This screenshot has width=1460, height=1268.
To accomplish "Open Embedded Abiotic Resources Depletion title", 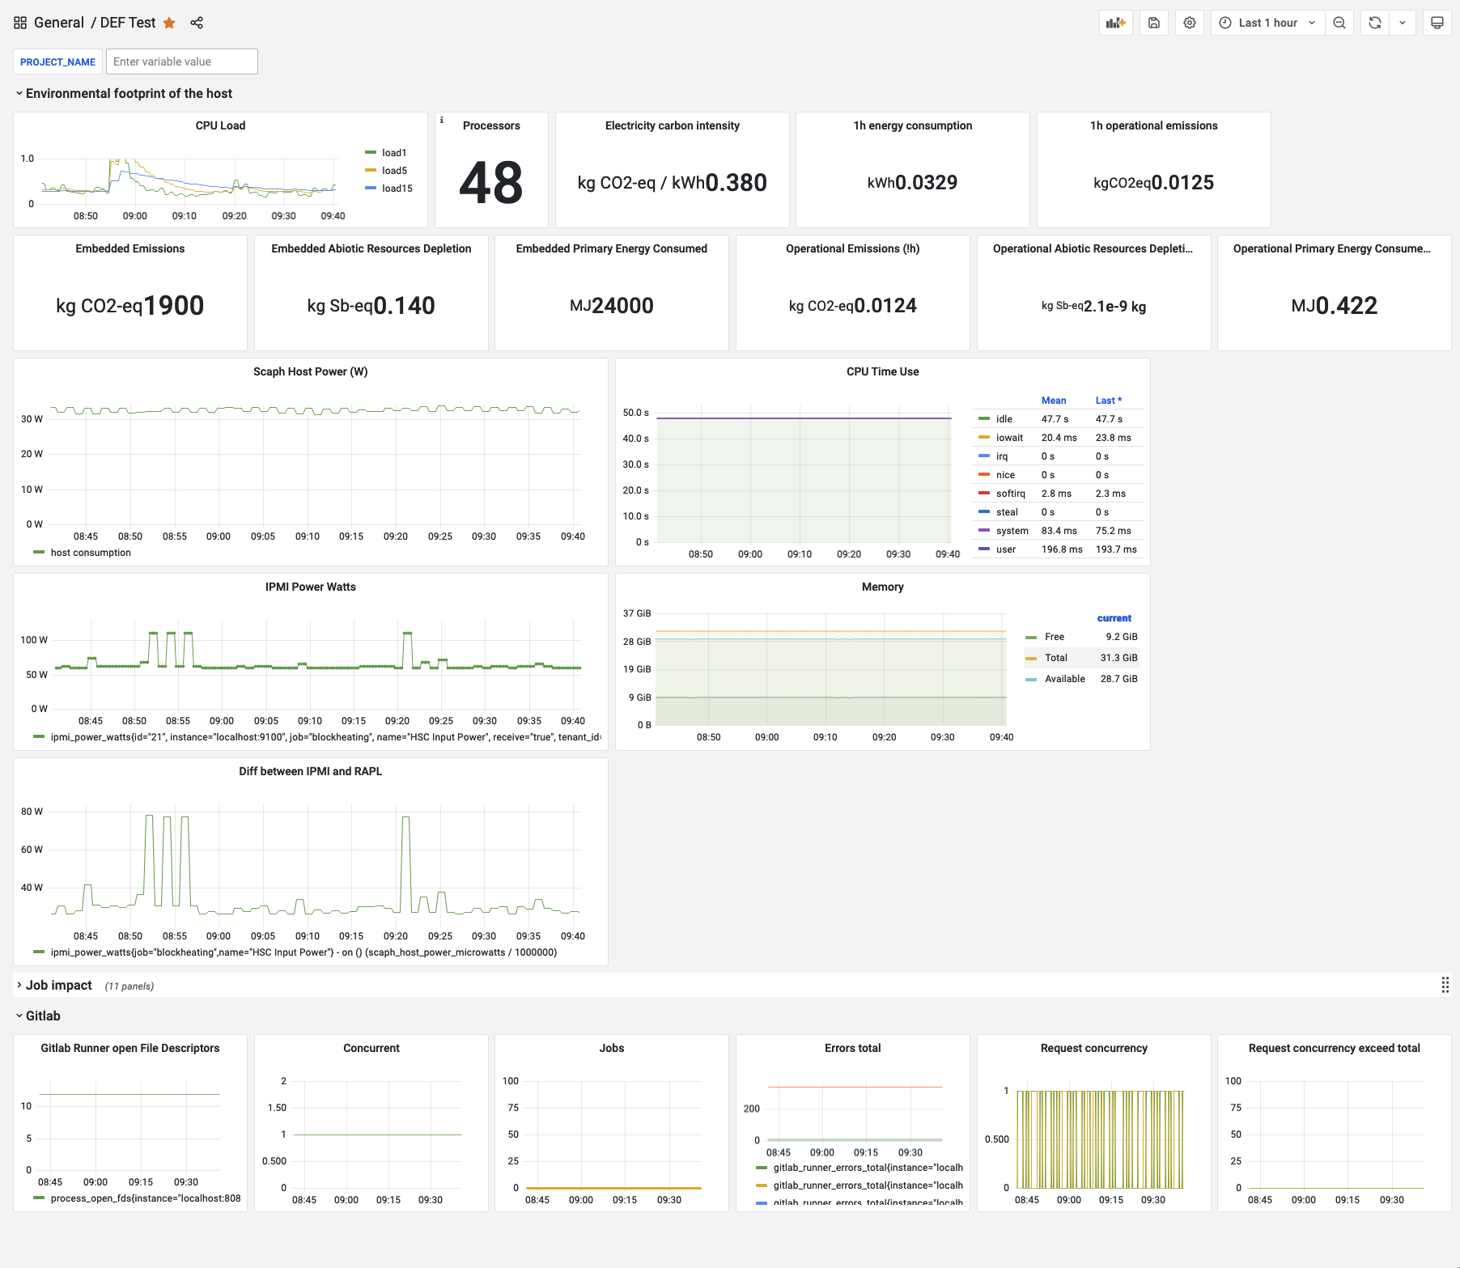I will click(x=371, y=248).
